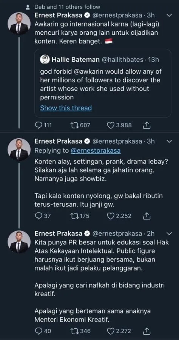Open Hallie Bateman's quoted tweet

[x=103, y=83]
